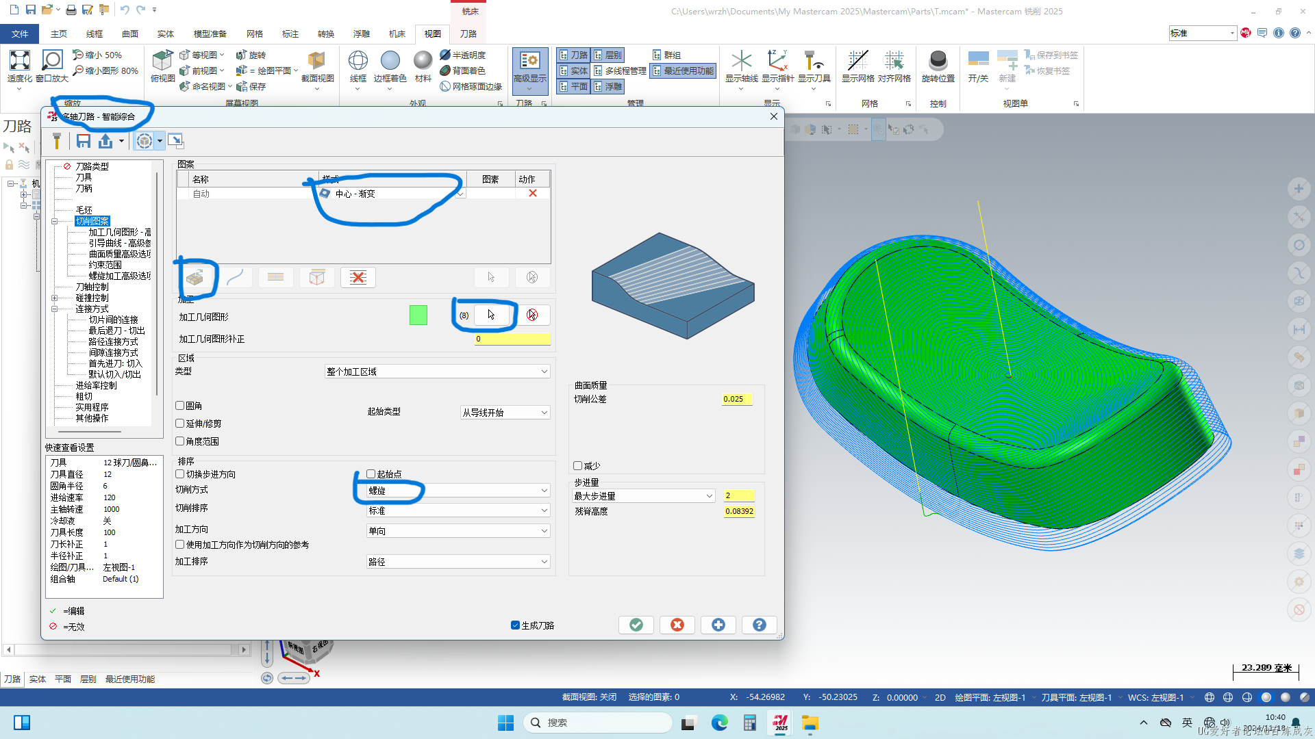The height and width of the screenshot is (739, 1315).
Task: Select 刀轴控制 in the tree
Action: (92, 287)
